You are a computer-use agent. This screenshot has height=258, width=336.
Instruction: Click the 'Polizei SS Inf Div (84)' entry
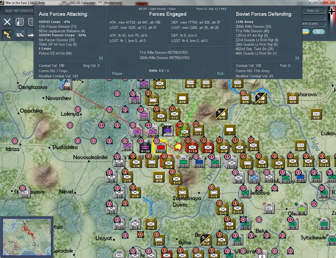[x=55, y=53]
